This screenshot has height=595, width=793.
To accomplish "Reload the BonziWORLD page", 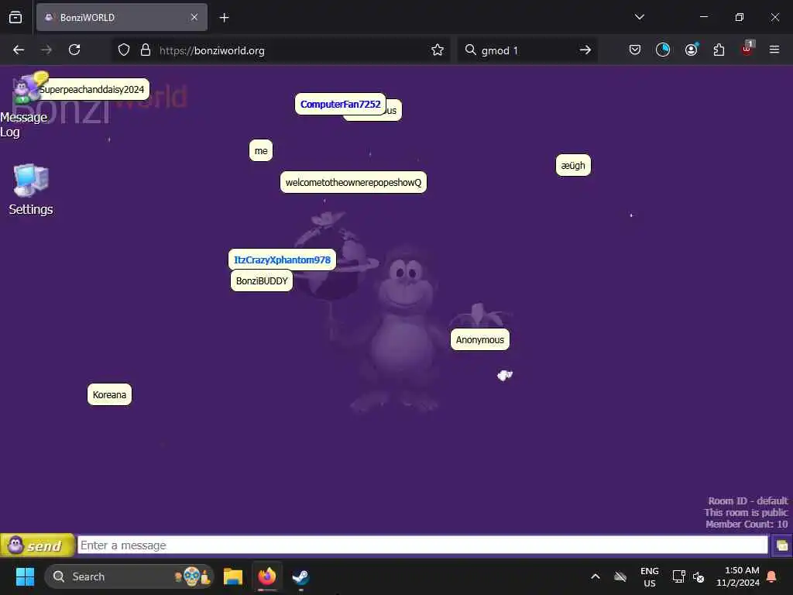I will pyautogui.click(x=74, y=50).
